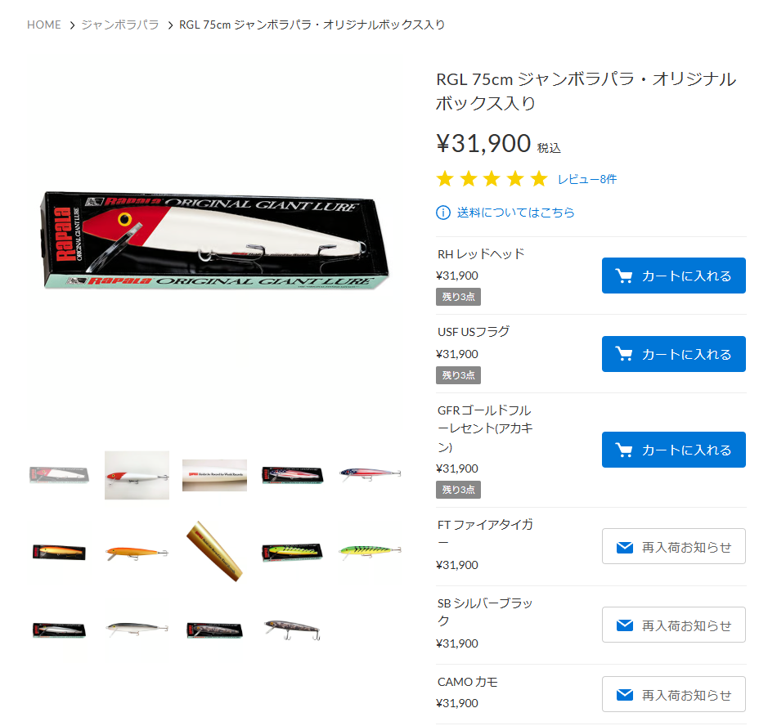The width and height of the screenshot is (777, 726).
Task: Select the green fire tiger lure thumbnail
Action: [x=371, y=551]
